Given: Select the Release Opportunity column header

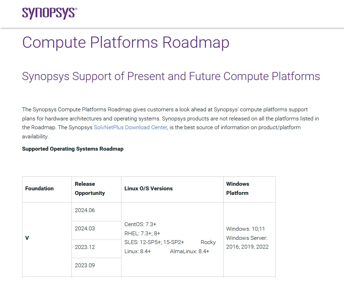Looking at the screenshot, I should [90, 189].
